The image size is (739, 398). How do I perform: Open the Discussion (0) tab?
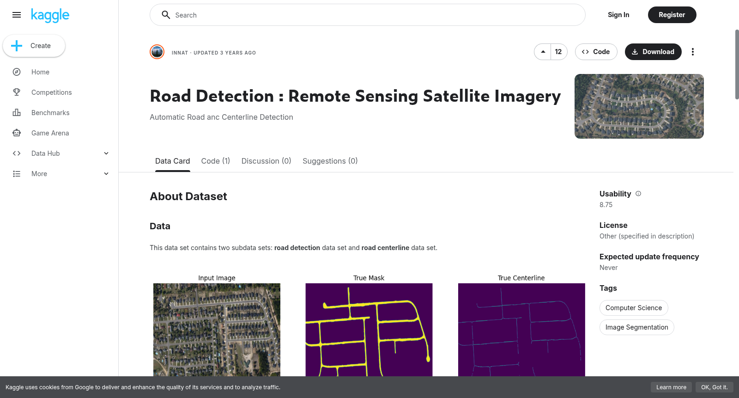267,161
